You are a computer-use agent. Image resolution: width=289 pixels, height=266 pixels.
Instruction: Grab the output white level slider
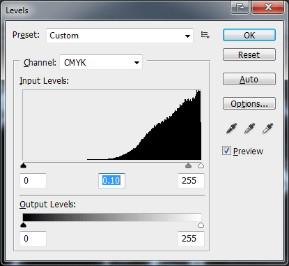[201, 225]
